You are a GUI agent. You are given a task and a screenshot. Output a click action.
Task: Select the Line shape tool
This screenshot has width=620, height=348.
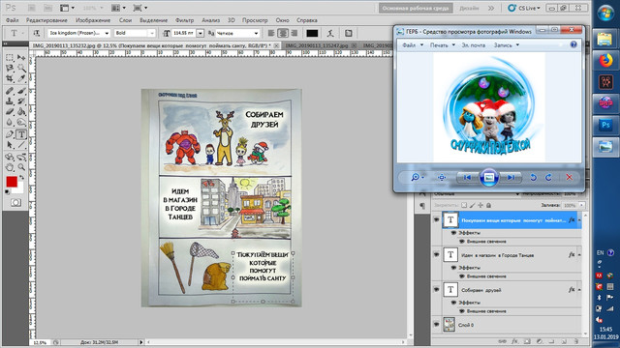point(21,145)
